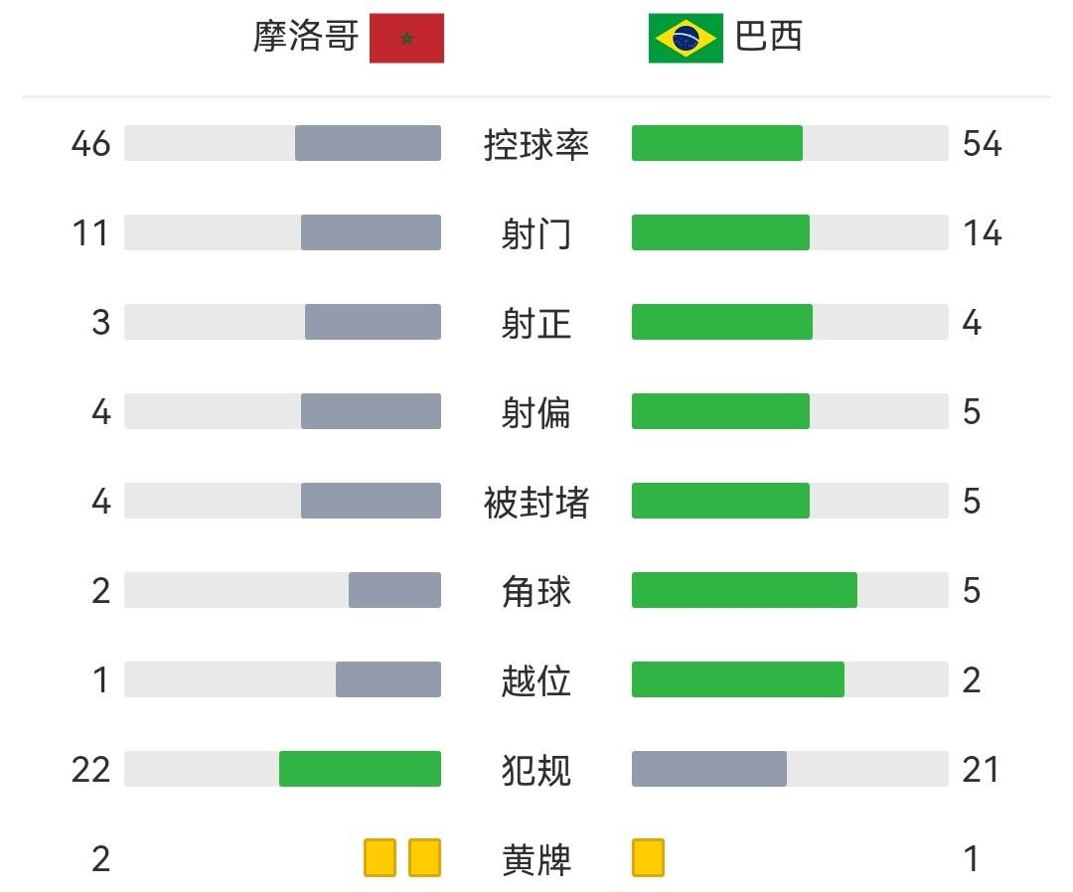Click the 控球率 possession label
This screenshot has width=1073, height=892.
pyautogui.click(x=536, y=145)
